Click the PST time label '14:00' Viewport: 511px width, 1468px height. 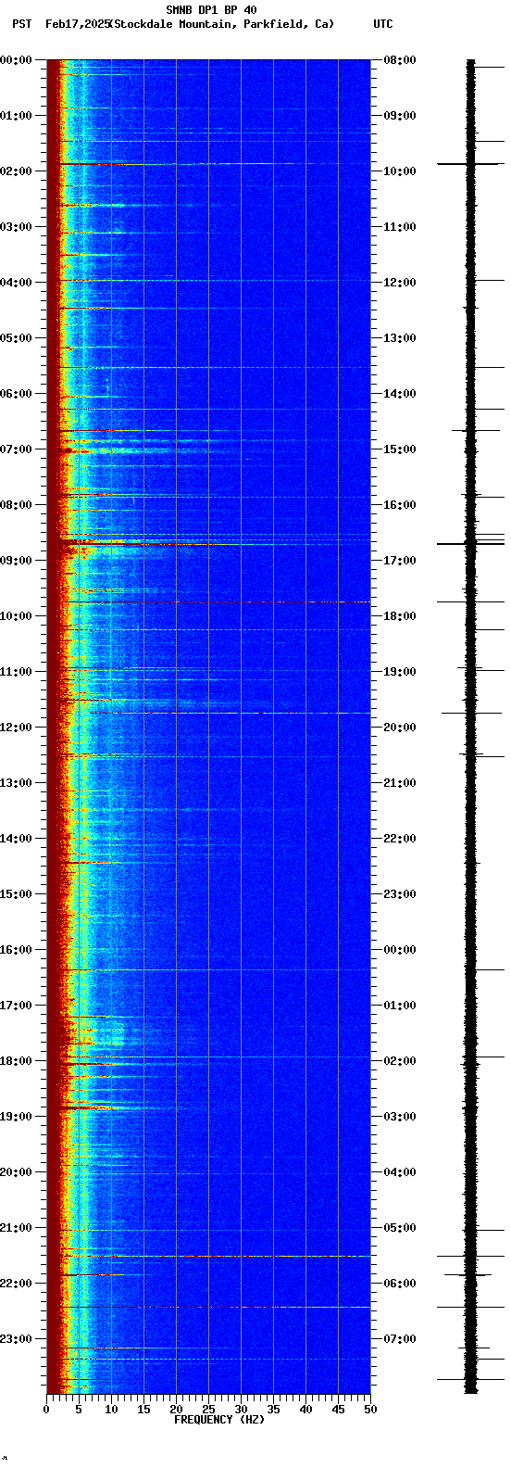point(17,839)
